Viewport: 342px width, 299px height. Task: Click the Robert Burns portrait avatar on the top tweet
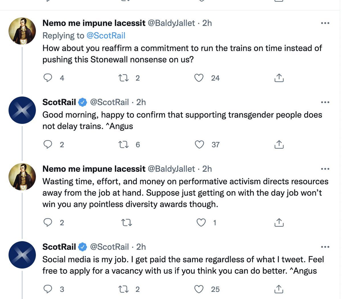(22, 31)
